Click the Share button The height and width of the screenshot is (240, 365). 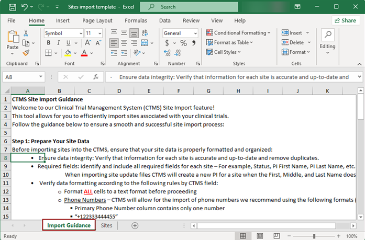tap(346, 20)
